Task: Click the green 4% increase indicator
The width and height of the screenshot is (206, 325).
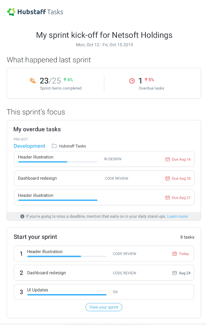Action: (x=68, y=80)
